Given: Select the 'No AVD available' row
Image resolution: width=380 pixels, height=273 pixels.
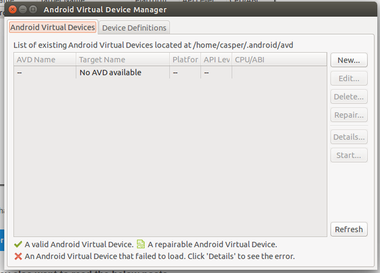Looking at the screenshot, I should pyautogui.click(x=170, y=72).
